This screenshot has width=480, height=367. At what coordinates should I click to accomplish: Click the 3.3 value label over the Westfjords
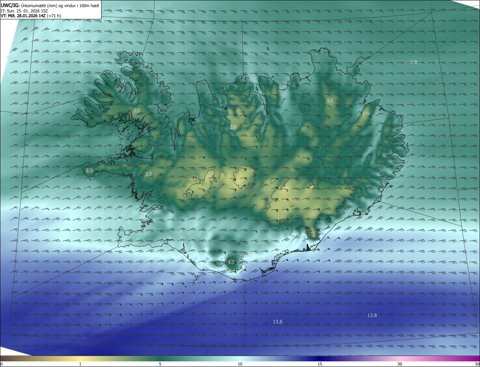(136, 111)
